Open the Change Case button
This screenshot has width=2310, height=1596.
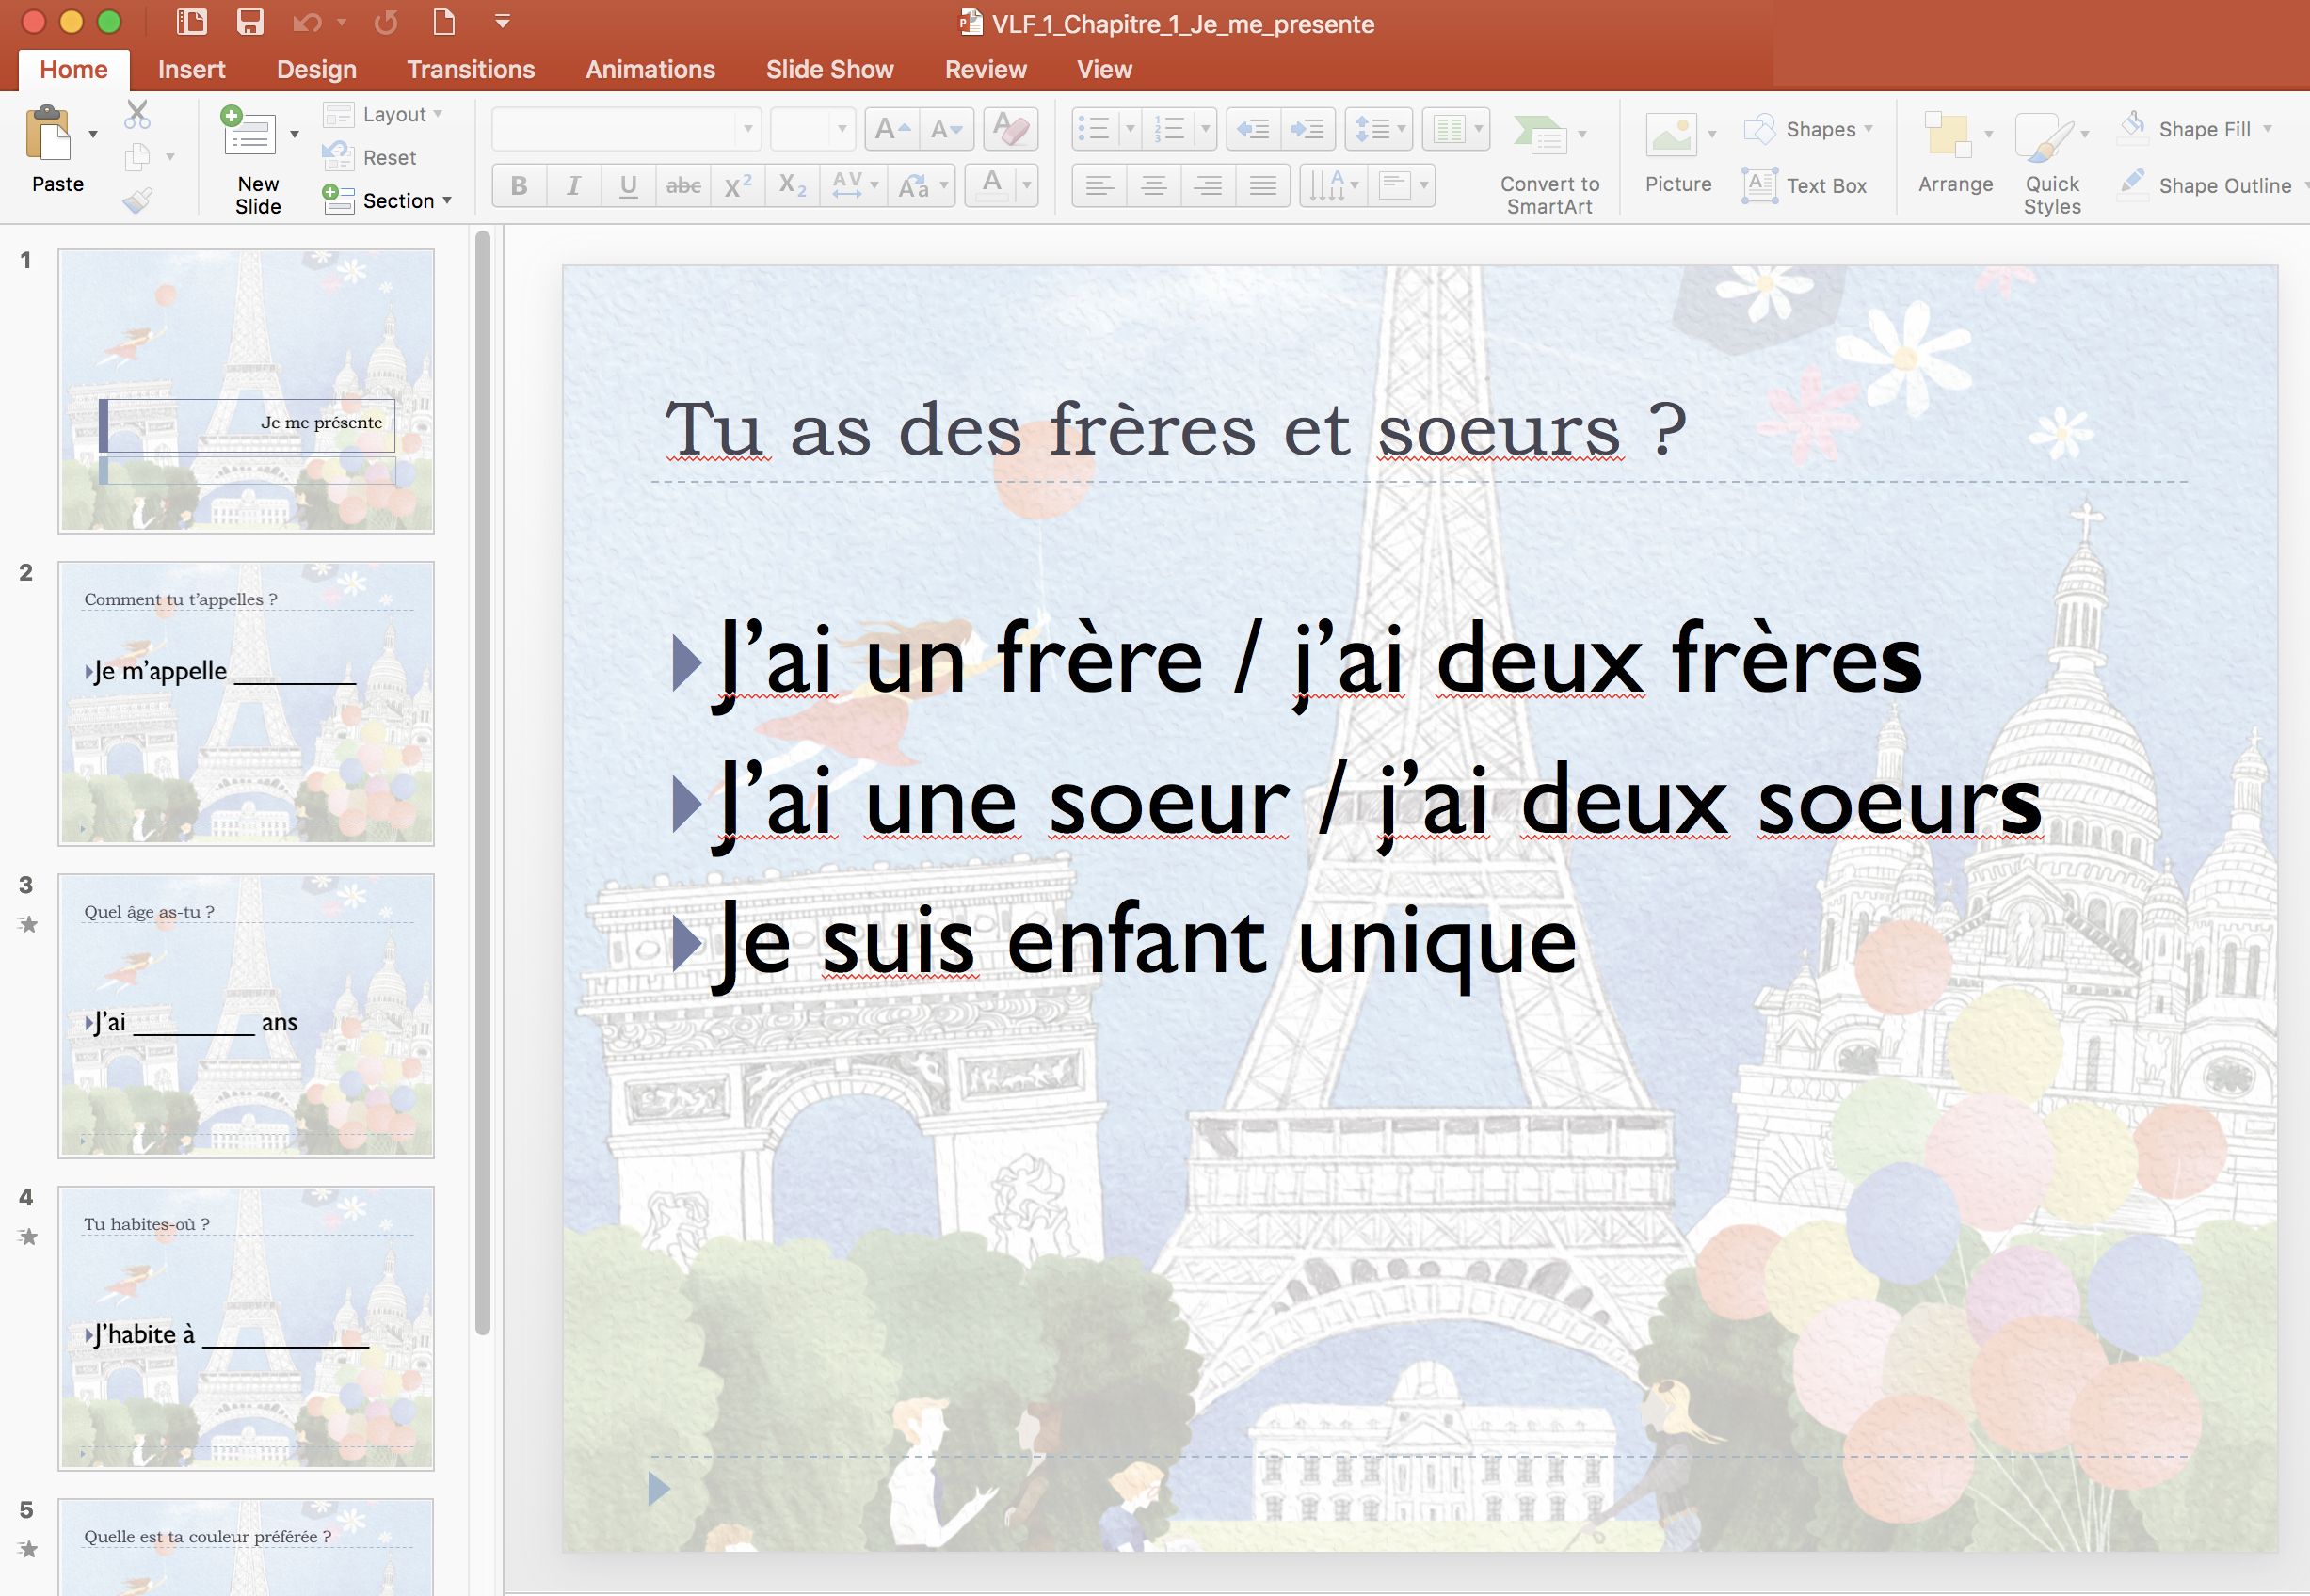922,186
